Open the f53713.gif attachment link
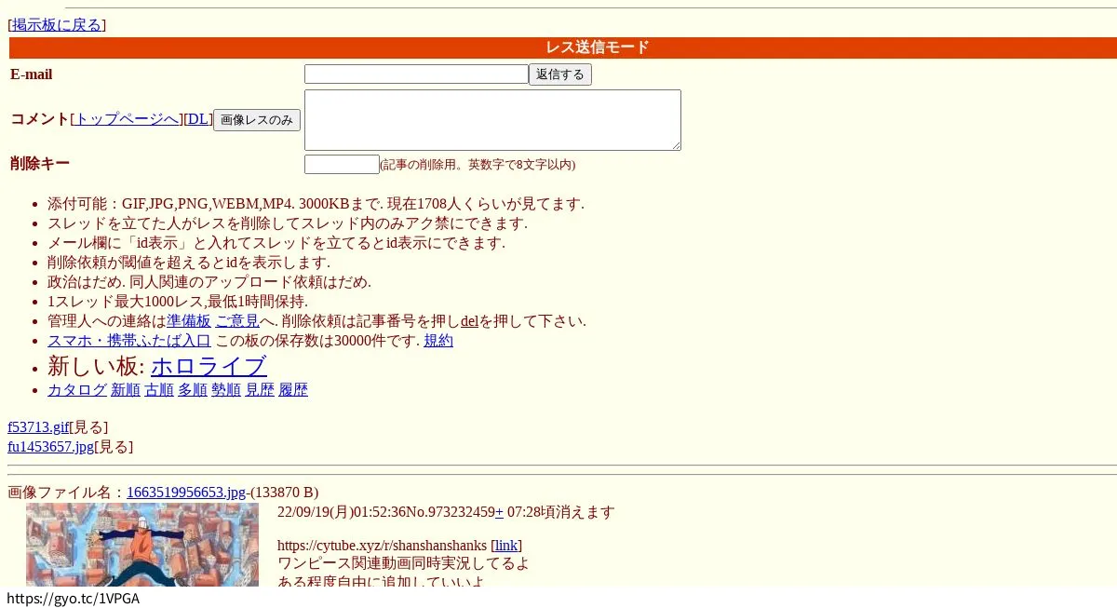The width and height of the screenshot is (1117, 608). coord(37,426)
